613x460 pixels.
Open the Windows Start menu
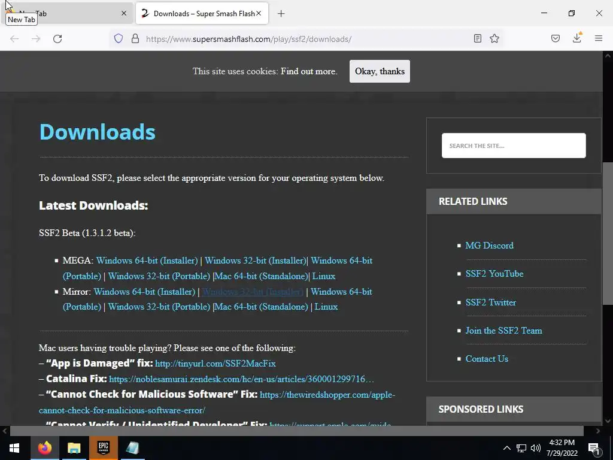point(14,448)
